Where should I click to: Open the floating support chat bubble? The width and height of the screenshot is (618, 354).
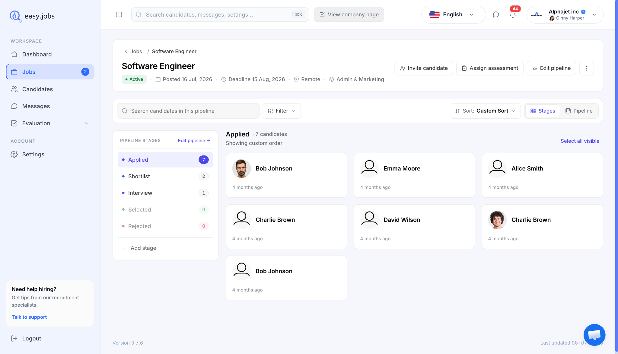[594, 335]
